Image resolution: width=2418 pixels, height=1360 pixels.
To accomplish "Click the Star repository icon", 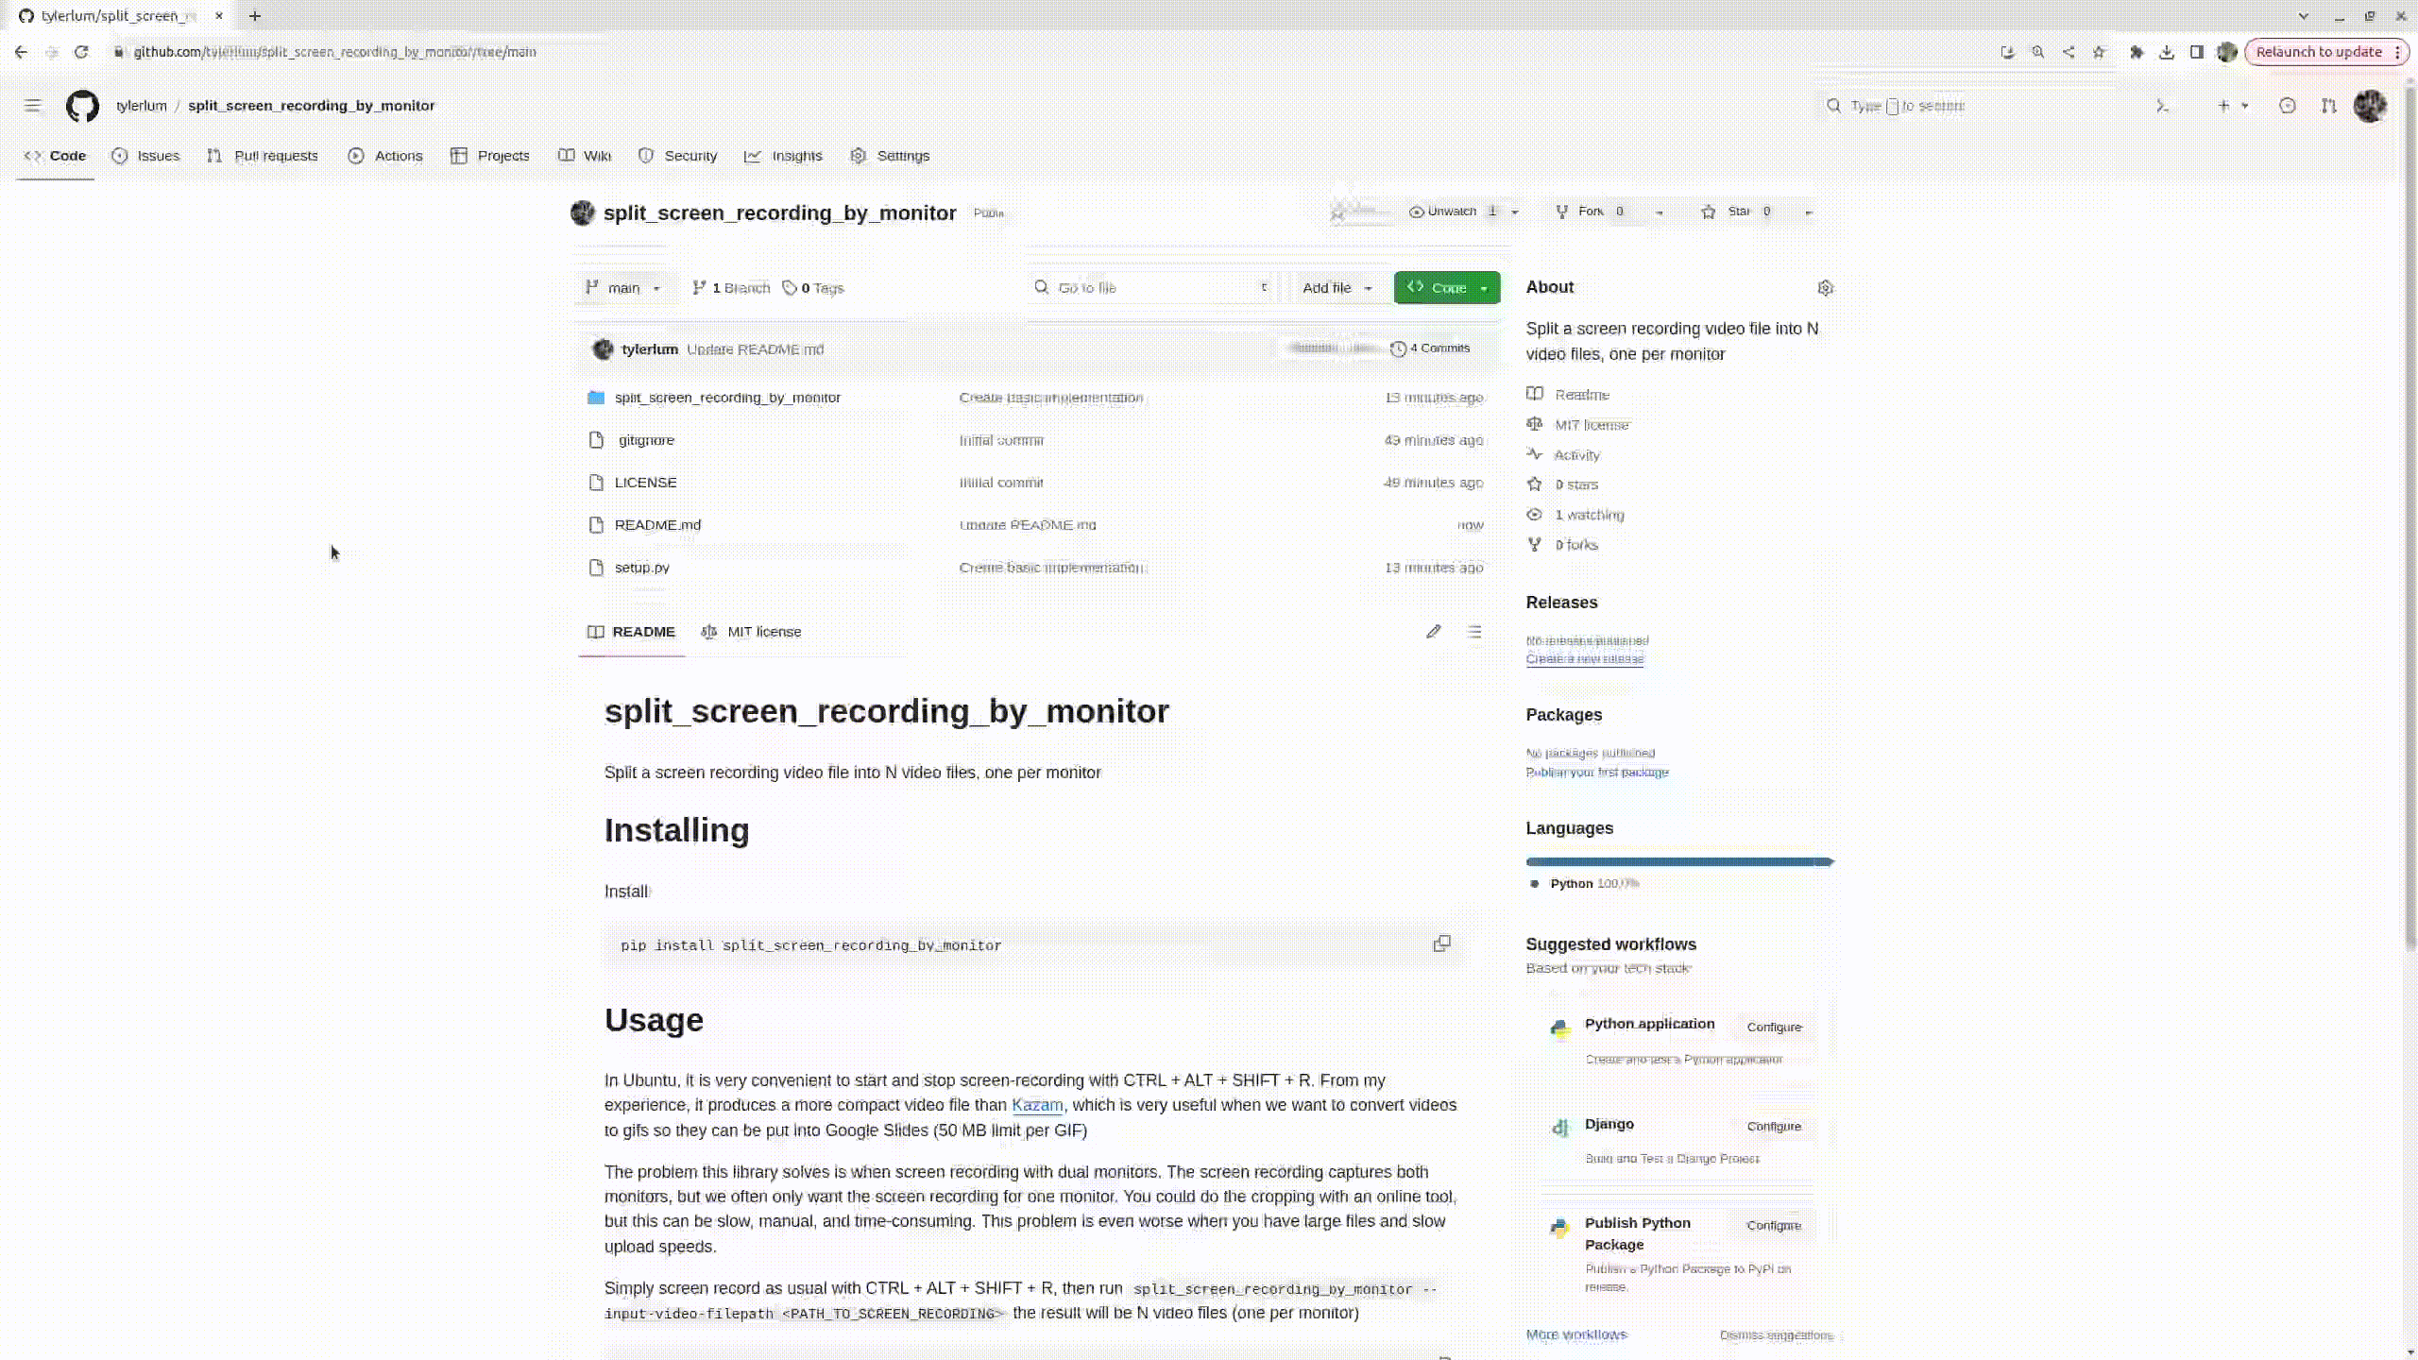I will pyautogui.click(x=1709, y=211).
